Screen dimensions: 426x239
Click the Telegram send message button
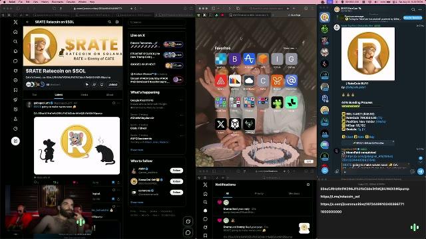click(x=421, y=171)
